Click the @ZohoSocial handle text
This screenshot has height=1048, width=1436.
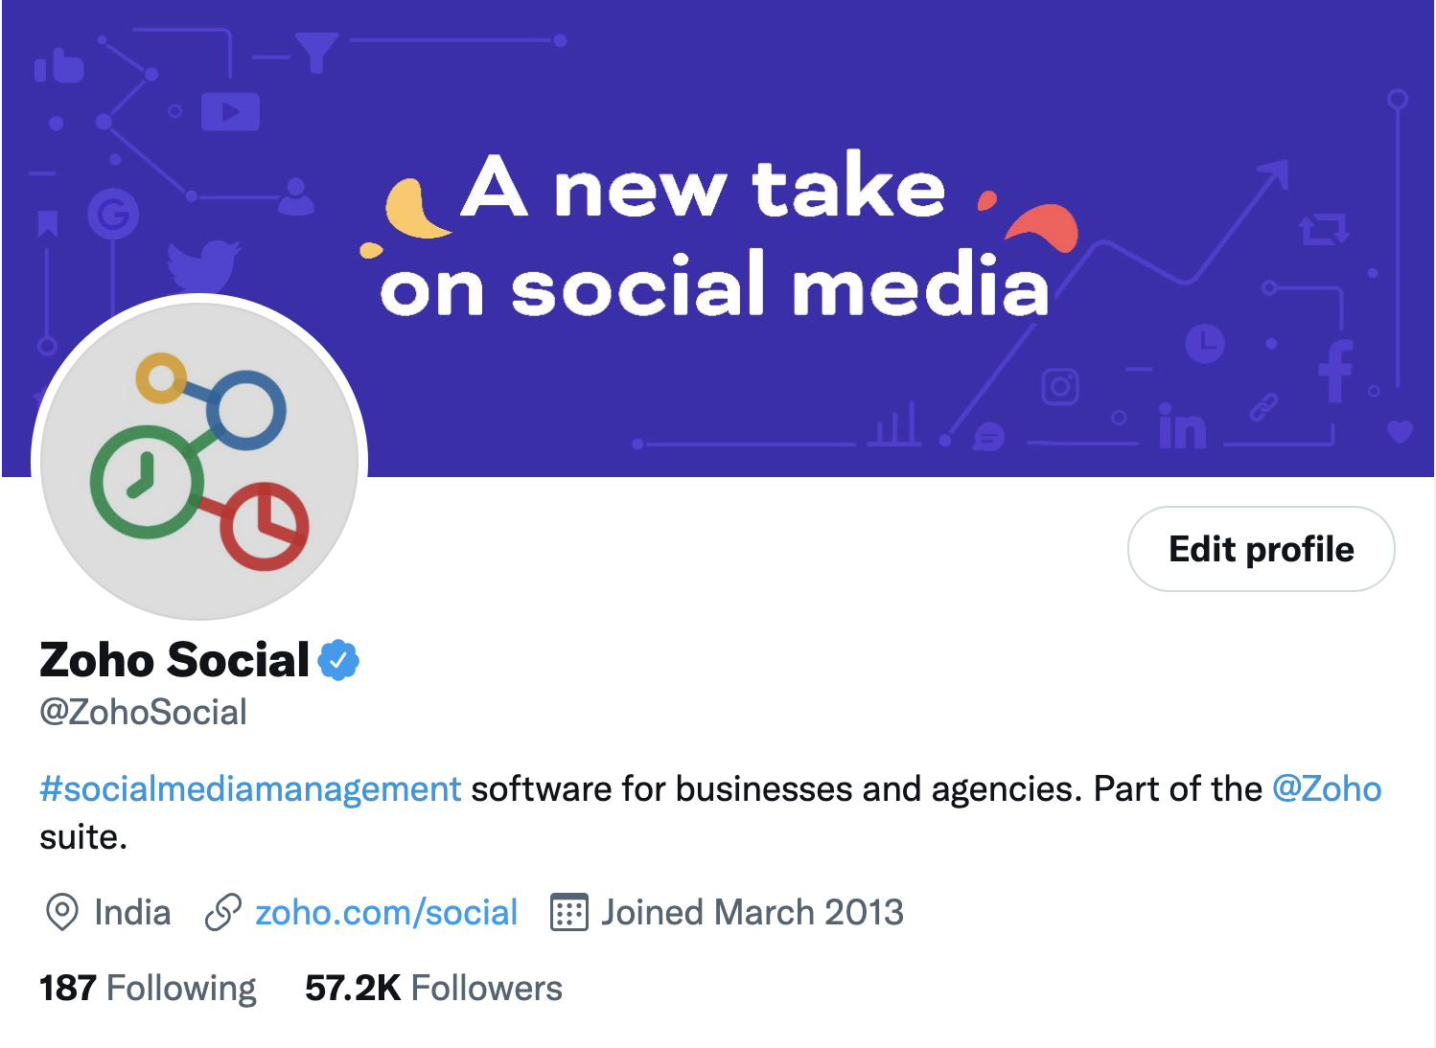click(x=143, y=712)
